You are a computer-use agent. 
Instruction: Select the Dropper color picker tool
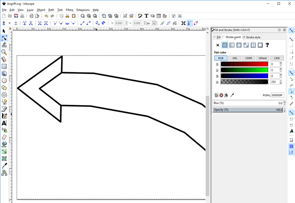[4, 166]
